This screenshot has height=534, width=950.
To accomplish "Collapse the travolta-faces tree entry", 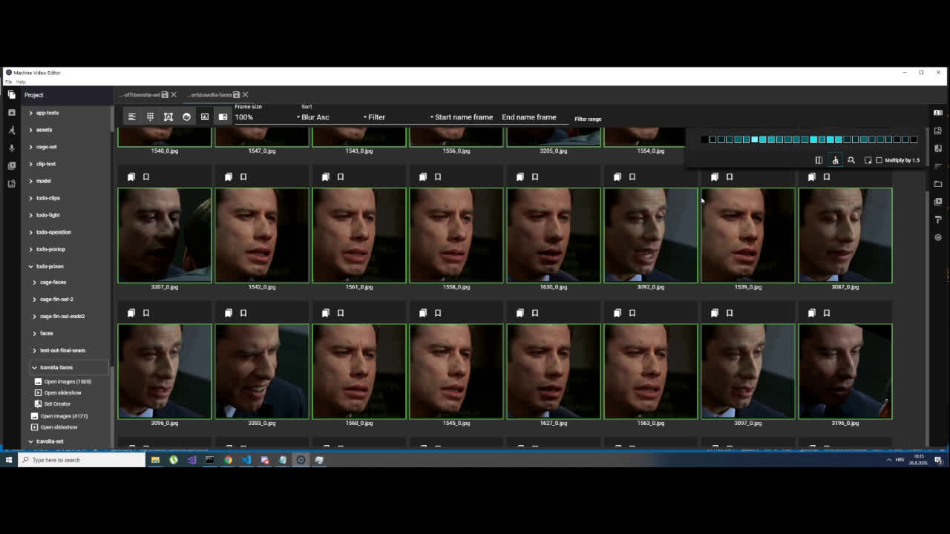I will (33, 367).
